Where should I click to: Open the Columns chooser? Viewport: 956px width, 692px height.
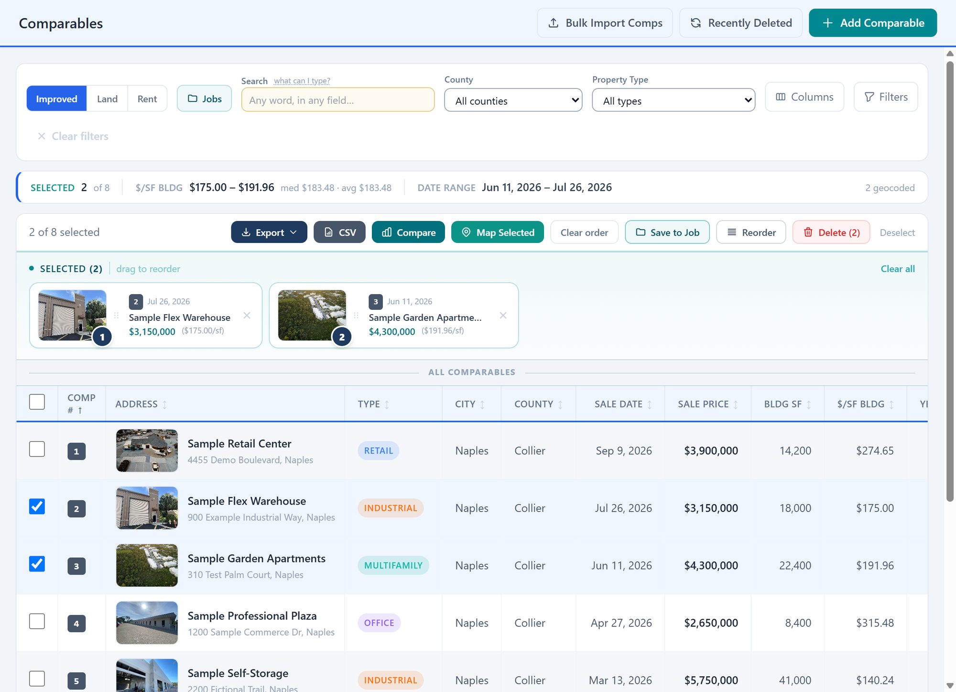click(x=804, y=97)
